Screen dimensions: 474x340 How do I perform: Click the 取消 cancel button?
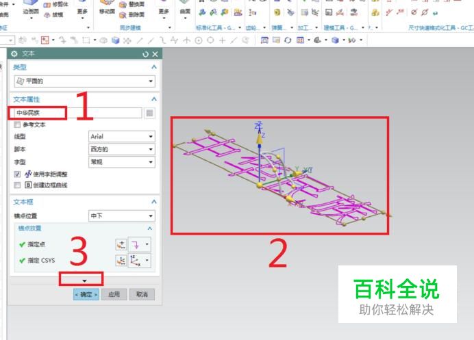[x=142, y=294]
